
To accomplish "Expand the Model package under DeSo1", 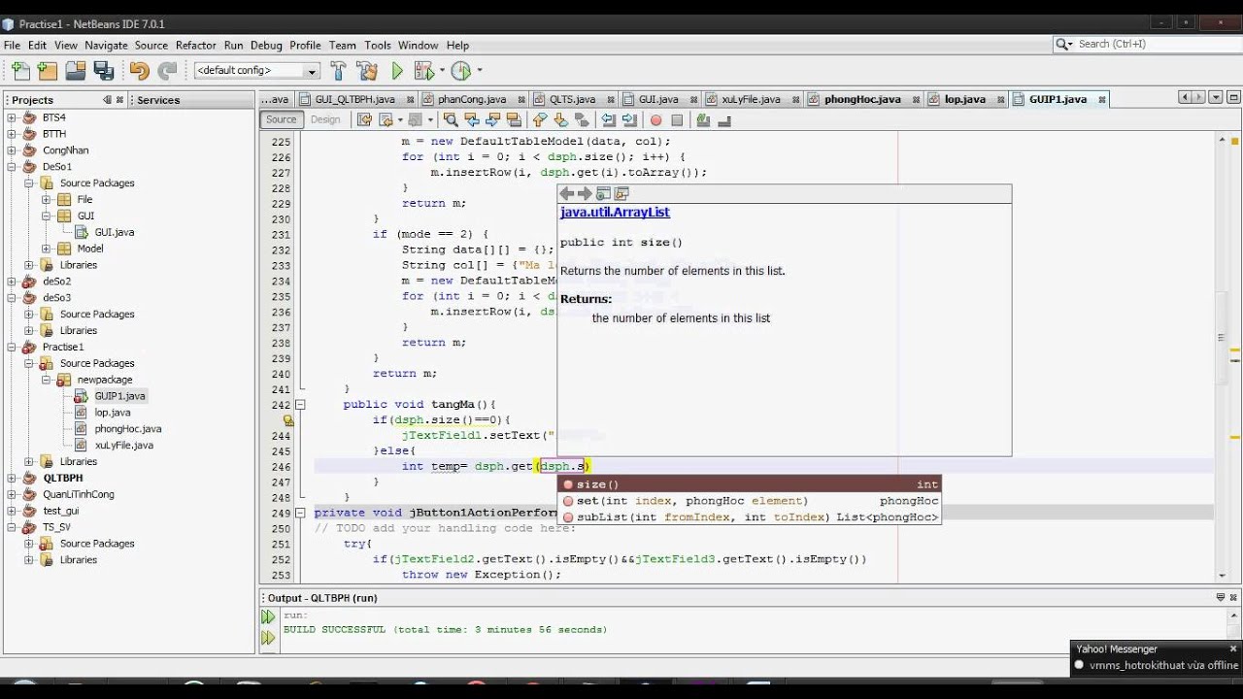I will (46, 249).
